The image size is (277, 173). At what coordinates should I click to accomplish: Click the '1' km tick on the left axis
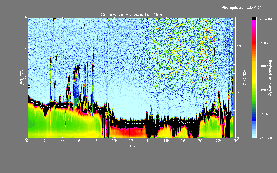(x=25, y=108)
